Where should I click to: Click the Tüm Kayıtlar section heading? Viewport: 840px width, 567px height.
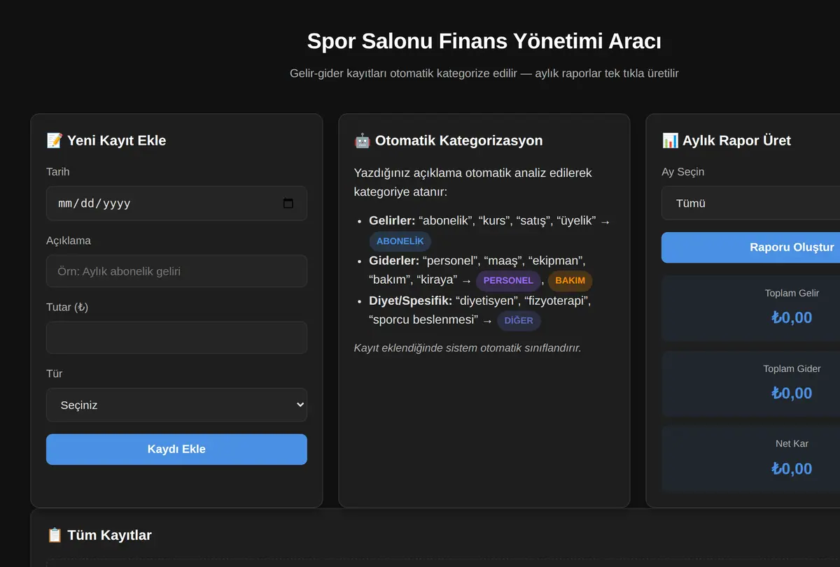(109, 535)
